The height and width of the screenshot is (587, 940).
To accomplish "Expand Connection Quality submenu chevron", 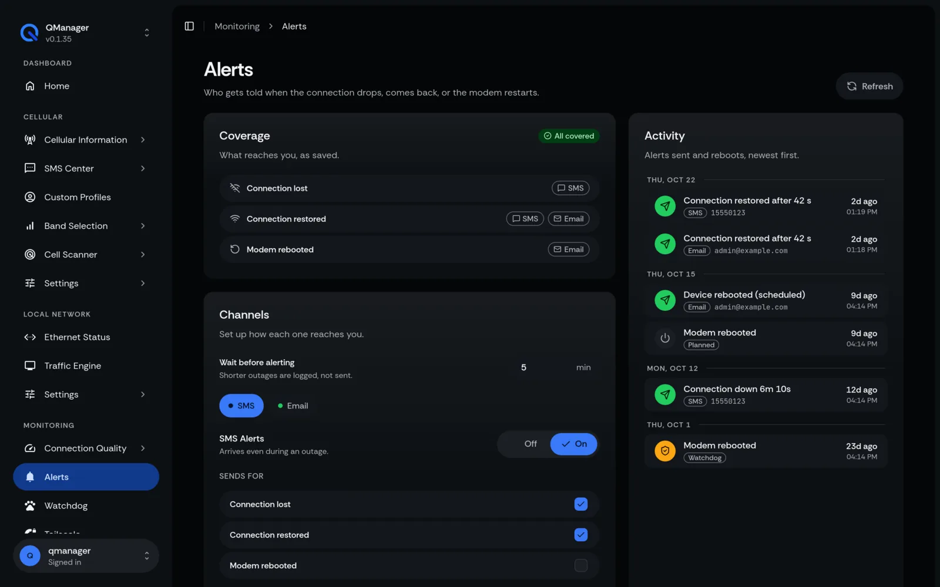I will (143, 448).
